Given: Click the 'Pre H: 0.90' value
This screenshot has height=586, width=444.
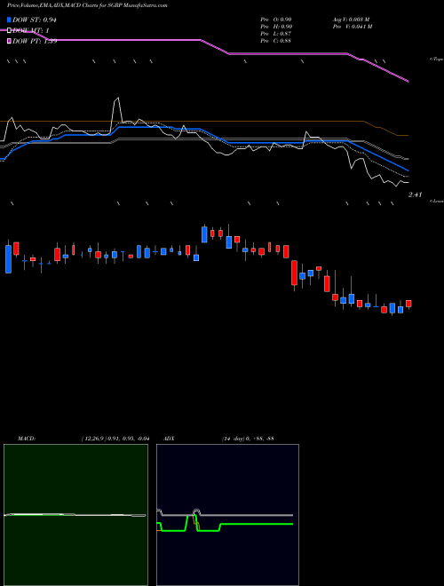Looking at the screenshot, I should 276,27.
